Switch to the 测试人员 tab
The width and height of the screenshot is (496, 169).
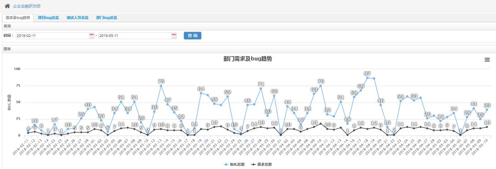tap(78, 18)
